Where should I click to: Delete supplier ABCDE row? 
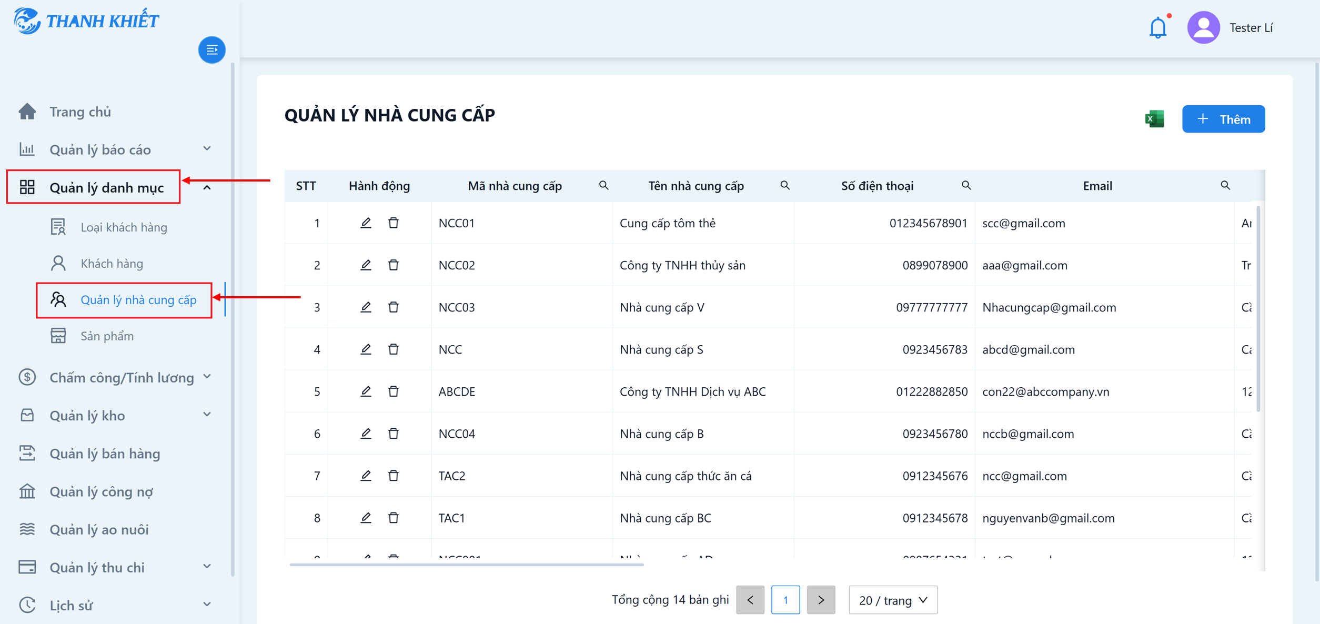(x=393, y=391)
